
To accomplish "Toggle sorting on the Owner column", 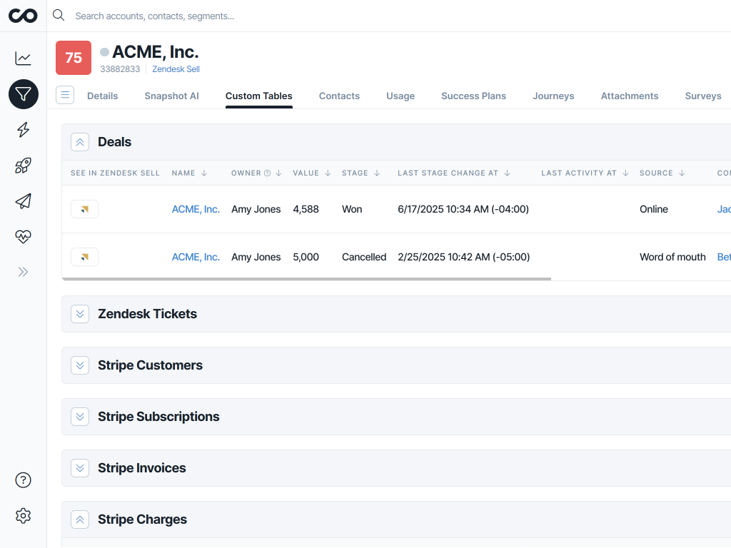I will (278, 173).
